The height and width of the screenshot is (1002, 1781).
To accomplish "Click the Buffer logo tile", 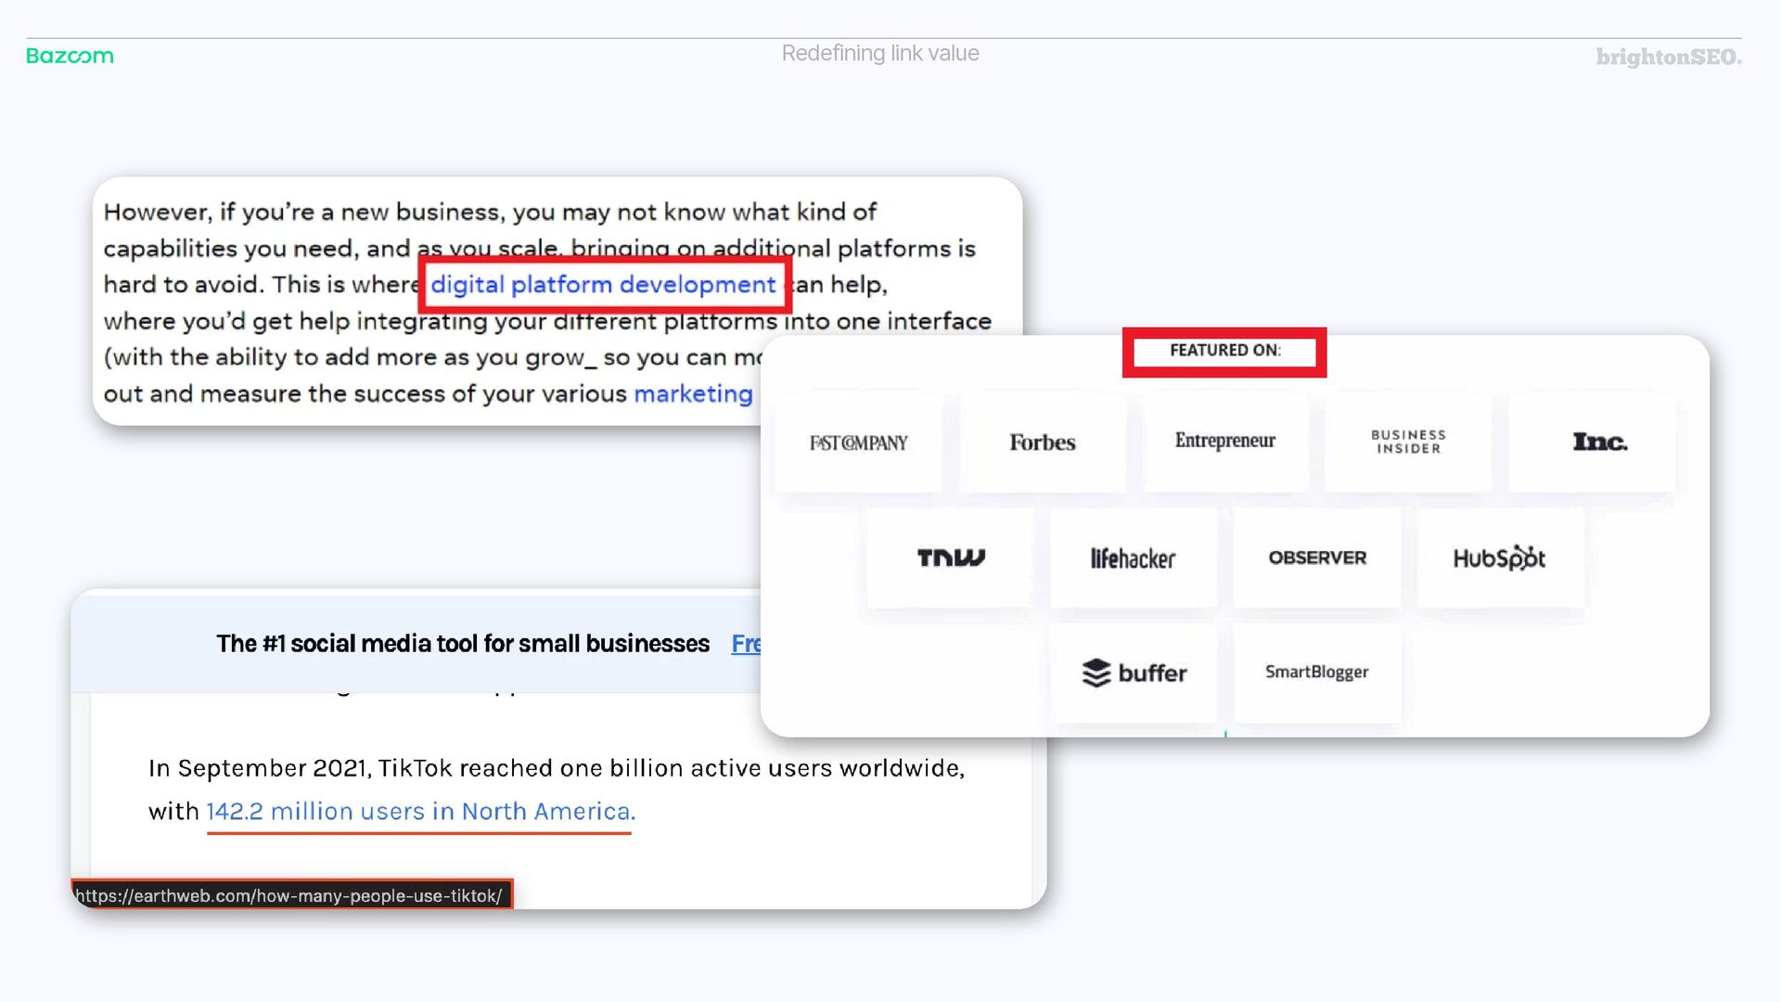I will (x=1134, y=673).
